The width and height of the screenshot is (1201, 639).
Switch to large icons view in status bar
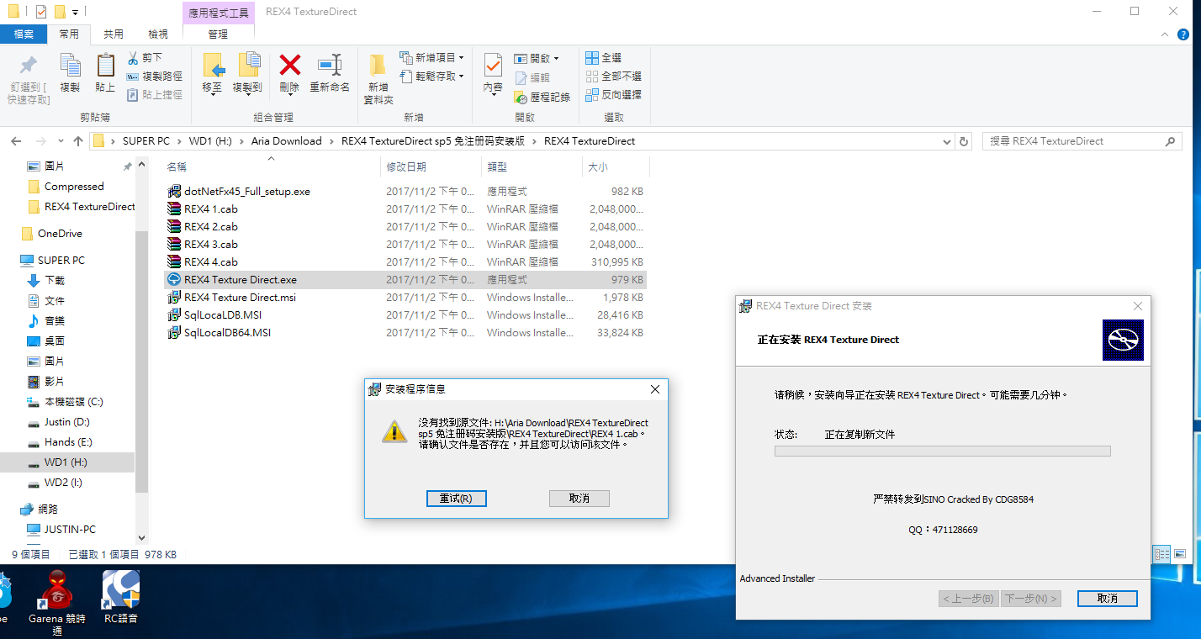point(1180,554)
